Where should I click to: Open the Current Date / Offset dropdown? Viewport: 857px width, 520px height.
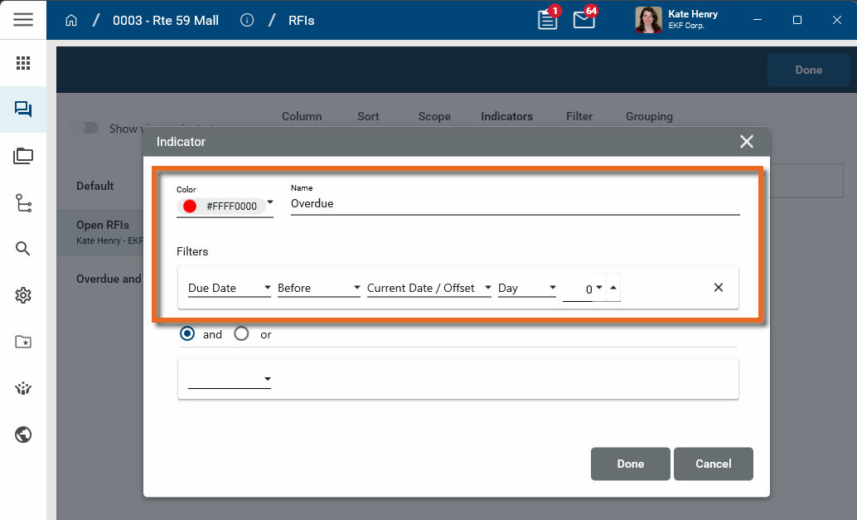click(429, 288)
